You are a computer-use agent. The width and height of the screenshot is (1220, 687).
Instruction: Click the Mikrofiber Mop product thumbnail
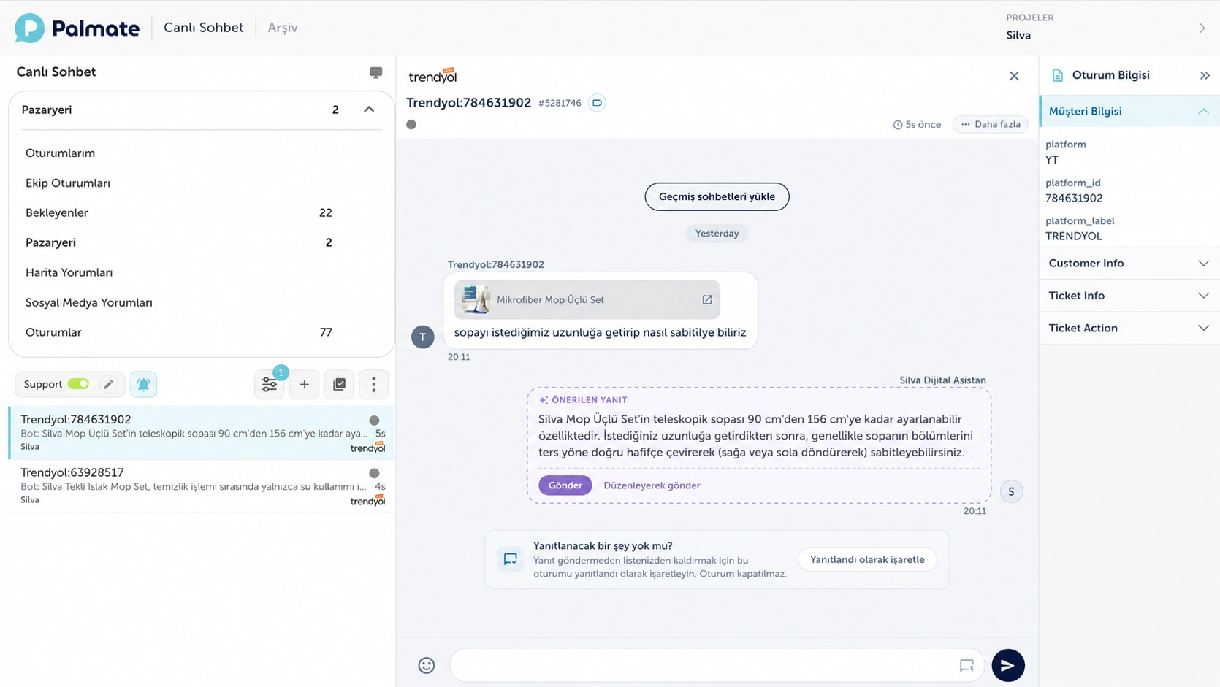coord(476,299)
